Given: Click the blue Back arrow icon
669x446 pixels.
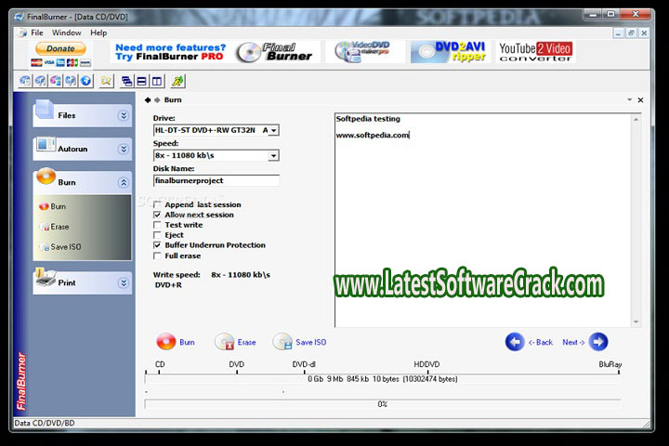Looking at the screenshot, I should (515, 342).
